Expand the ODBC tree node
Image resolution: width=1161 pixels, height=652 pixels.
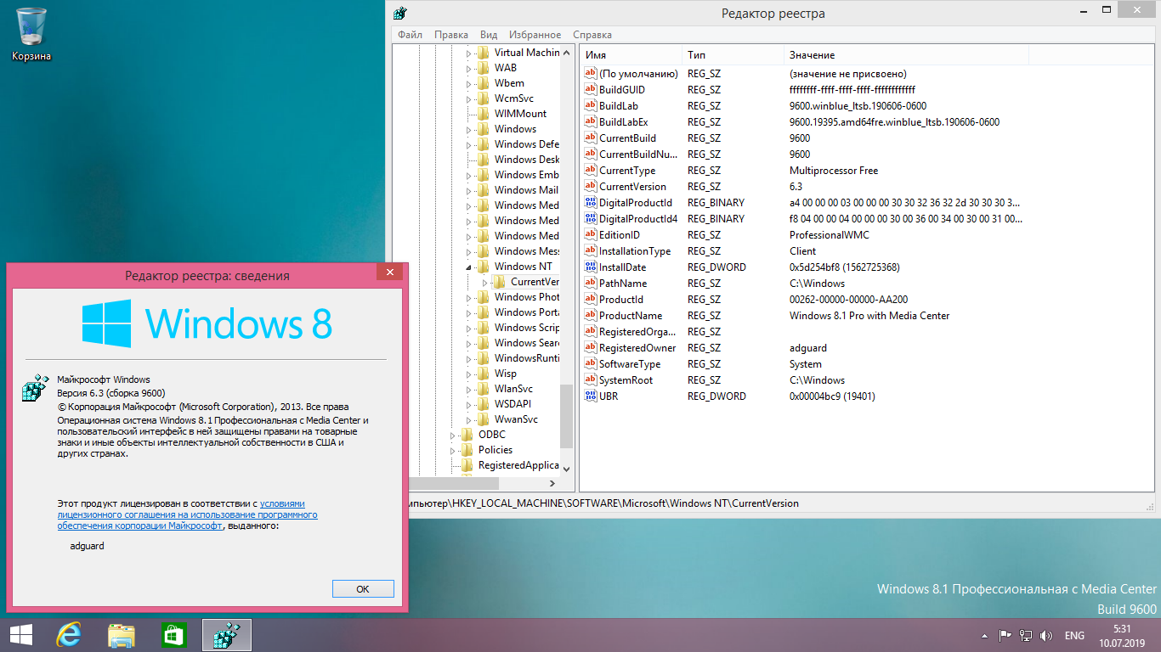pos(452,435)
